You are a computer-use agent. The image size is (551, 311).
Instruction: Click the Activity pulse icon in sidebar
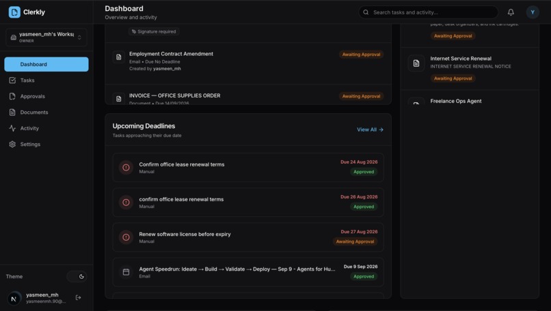(x=12, y=128)
